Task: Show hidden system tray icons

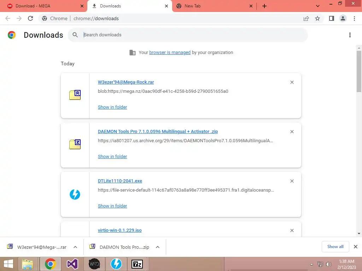Action: click(312, 264)
